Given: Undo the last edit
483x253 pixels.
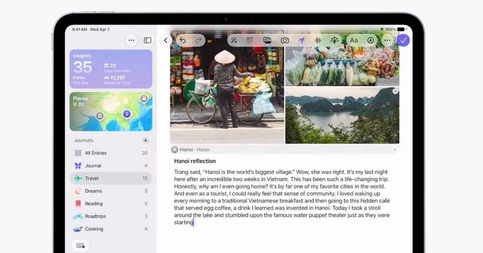Looking at the screenshot, I should click(183, 40).
